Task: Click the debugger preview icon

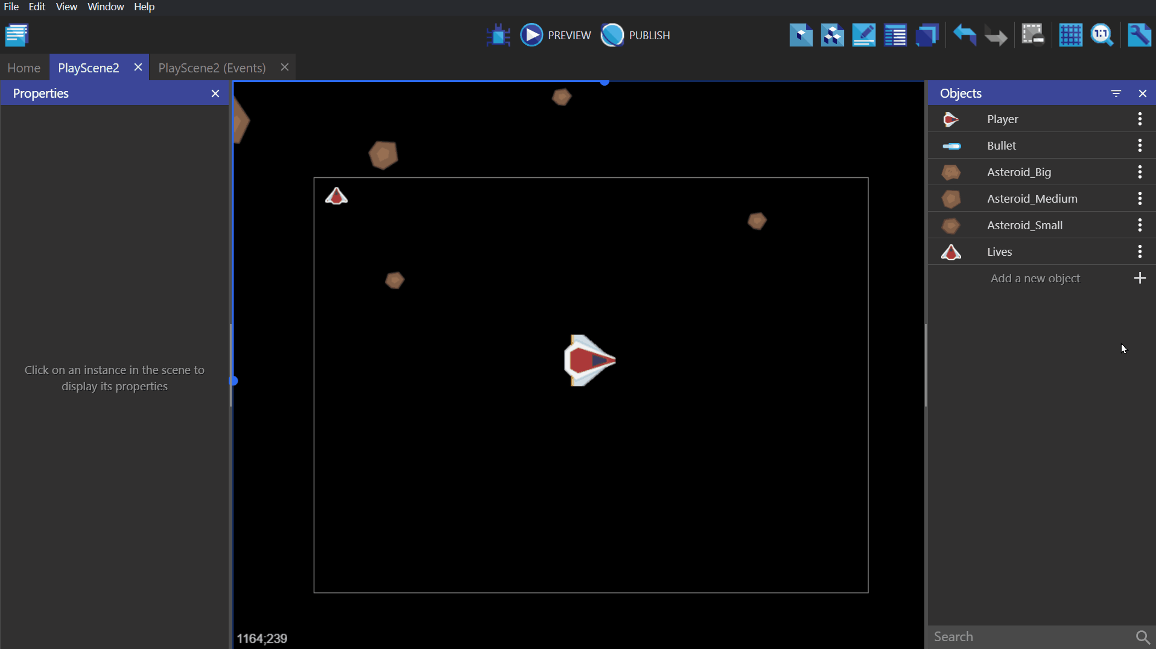Action: point(498,35)
